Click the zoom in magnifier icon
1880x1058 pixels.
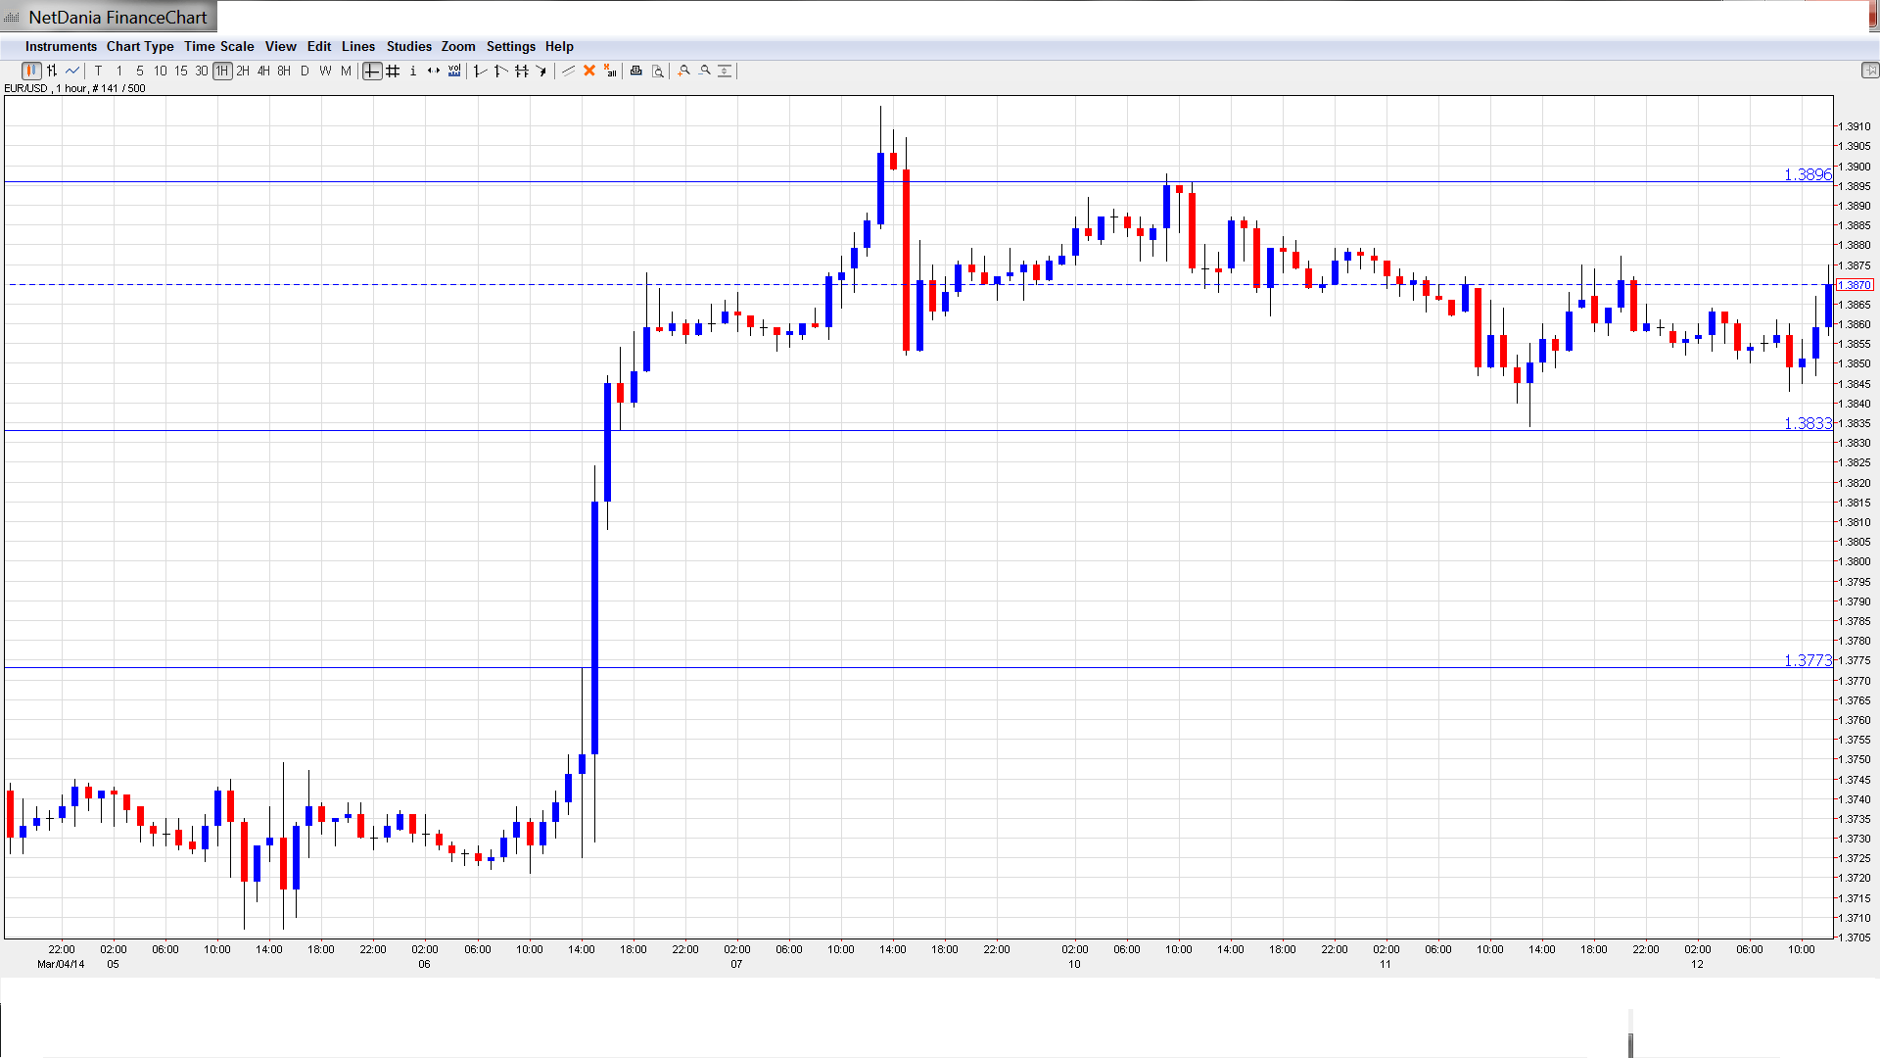684,71
